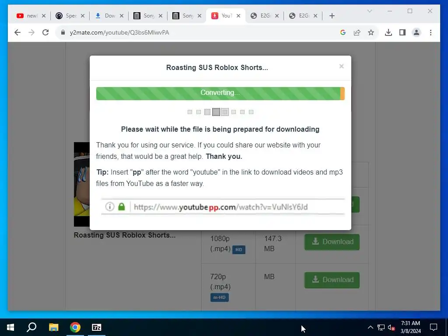Click the muted volume tray icon
The height and width of the screenshot is (336, 448).
(392, 327)
